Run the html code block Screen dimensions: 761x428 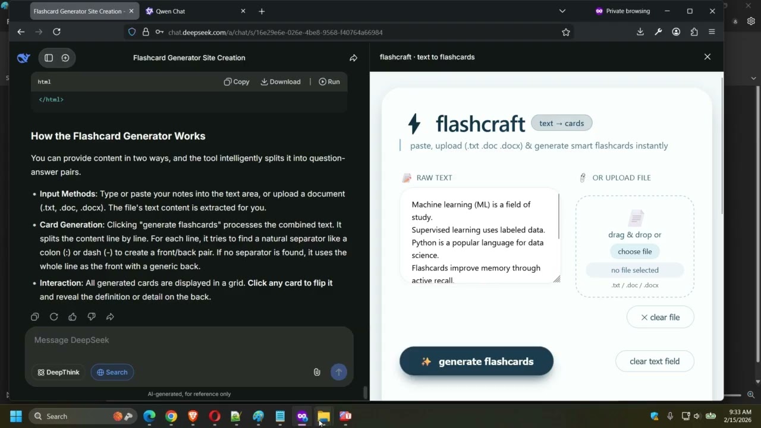[329, 81]
